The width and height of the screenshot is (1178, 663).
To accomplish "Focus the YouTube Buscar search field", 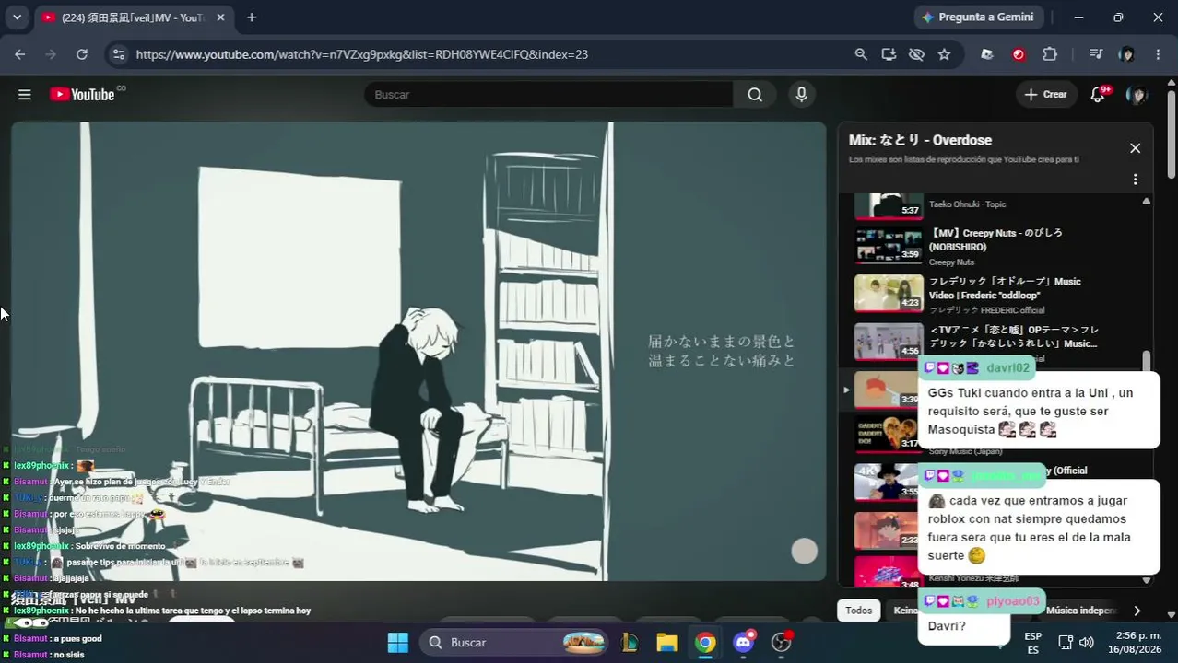I will (548, 95).
